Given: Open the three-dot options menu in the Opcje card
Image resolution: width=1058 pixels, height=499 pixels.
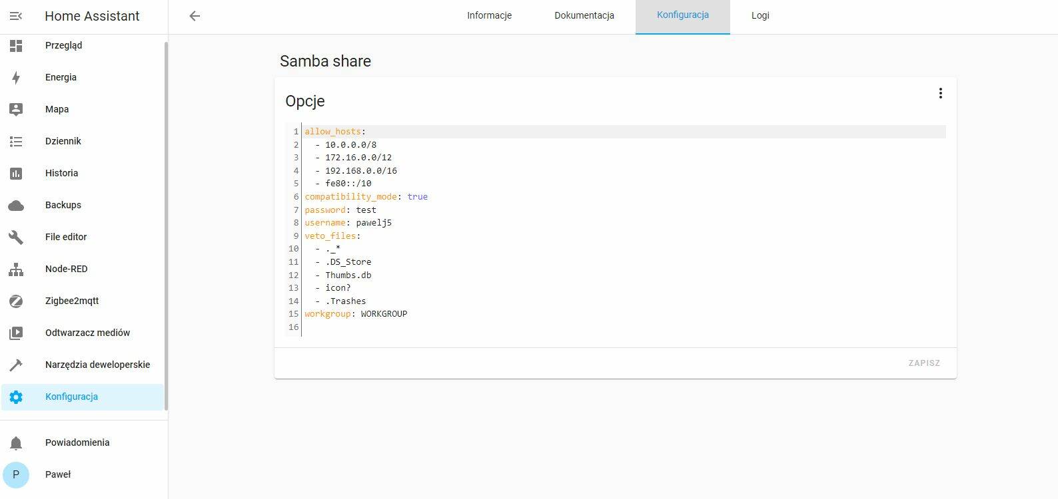Looking at the screenshot, I should (x=940, y=93).
